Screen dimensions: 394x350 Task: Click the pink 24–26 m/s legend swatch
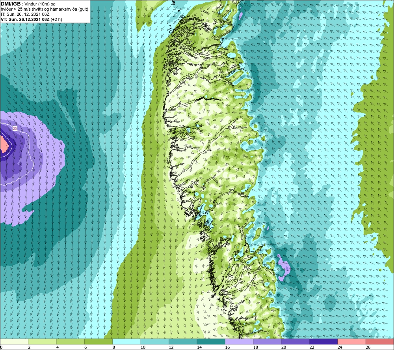[352, 342]
